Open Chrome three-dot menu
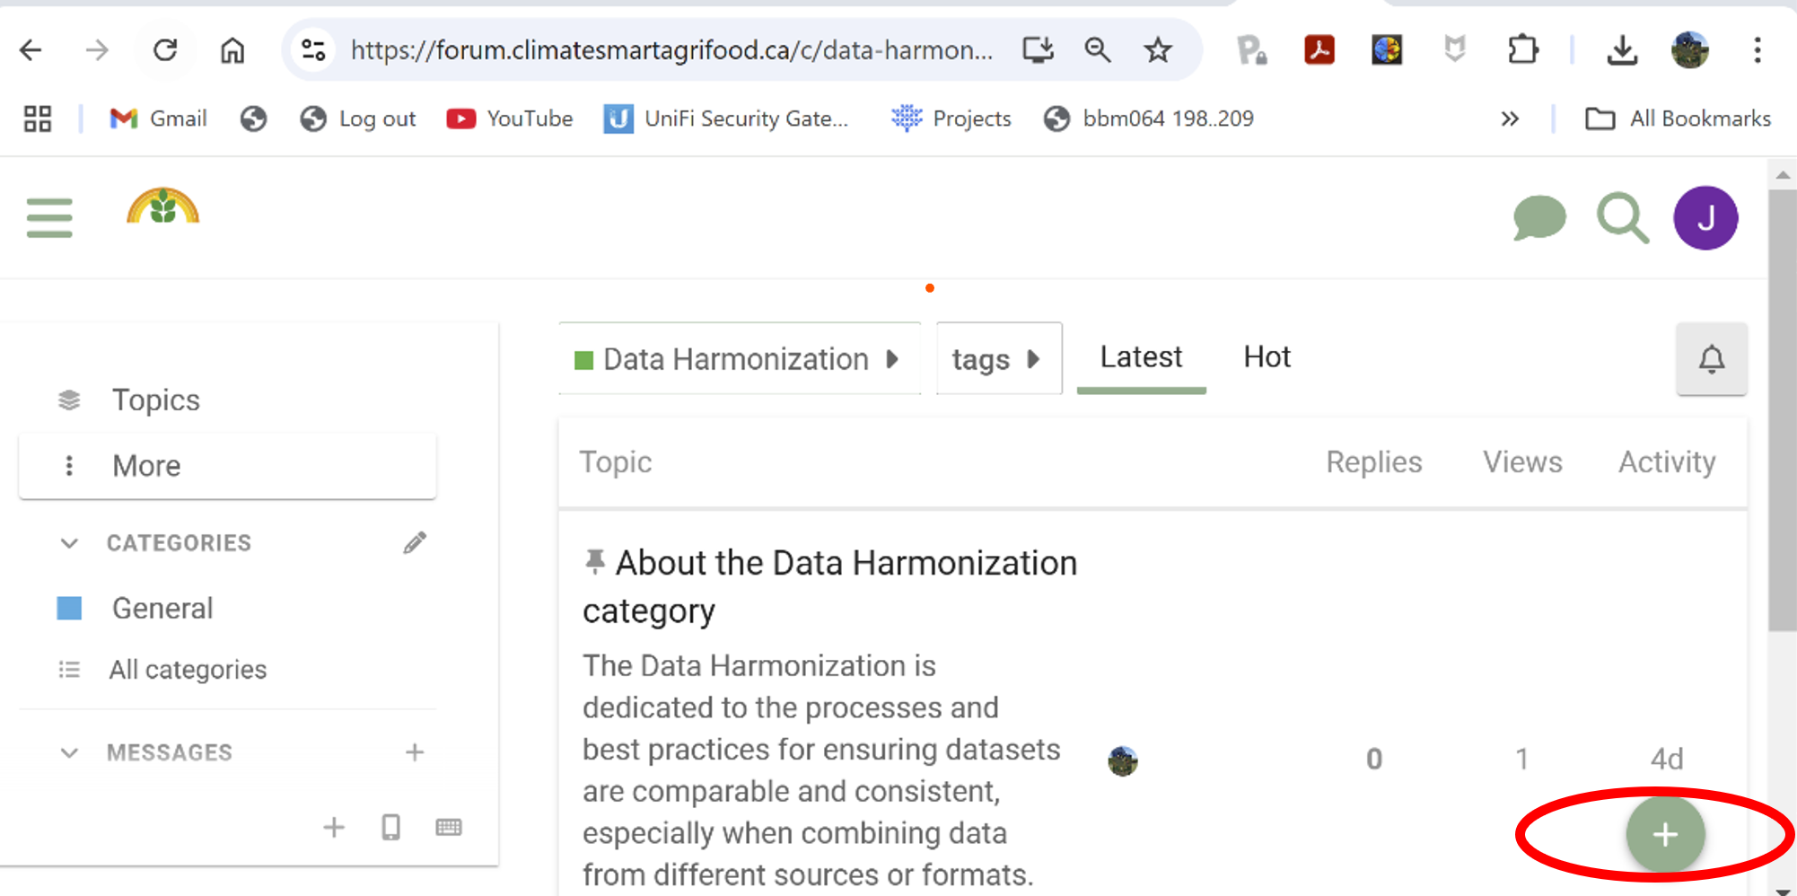 point(1758,50)
